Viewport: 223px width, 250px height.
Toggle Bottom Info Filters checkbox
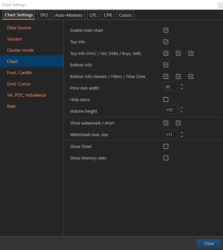[x=178, y=76]
